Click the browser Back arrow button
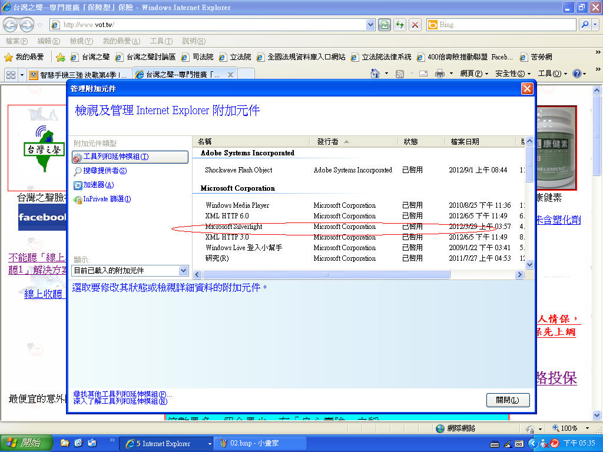Image resolution: width=603 pixels, height=452 pixels. click(11, 25)
